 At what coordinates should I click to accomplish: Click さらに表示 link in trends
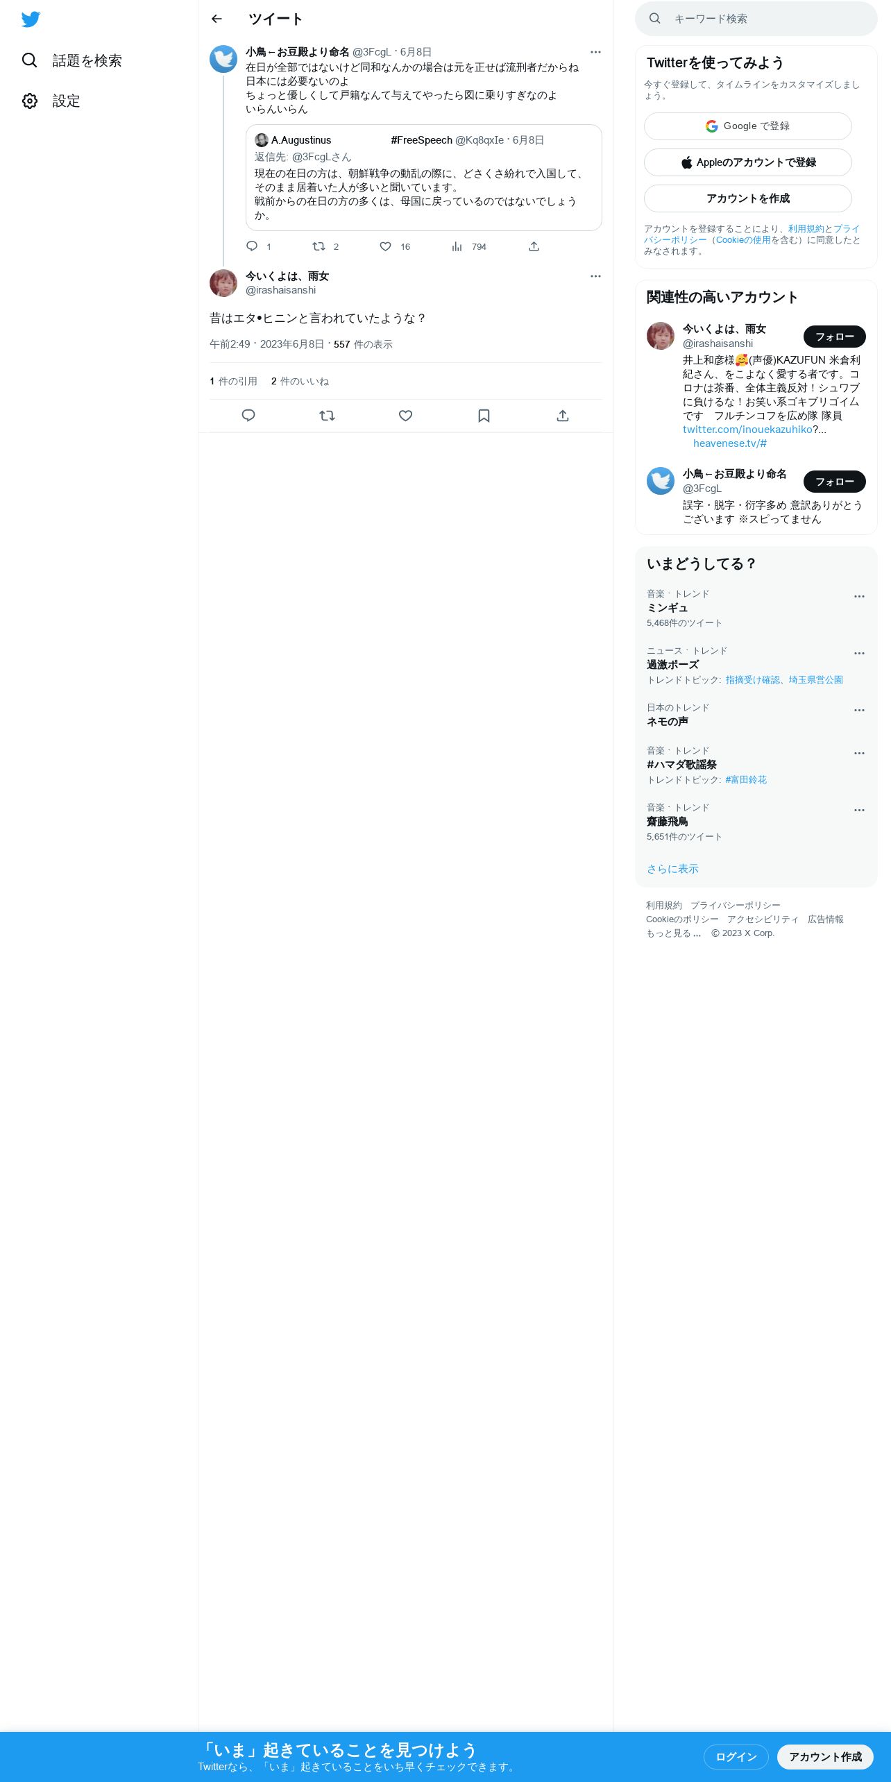[672, 869]
